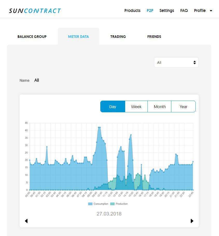219x236 pixels.
Task: Click the consumption spike point near 02:15
Action: [x=47, y=147]
